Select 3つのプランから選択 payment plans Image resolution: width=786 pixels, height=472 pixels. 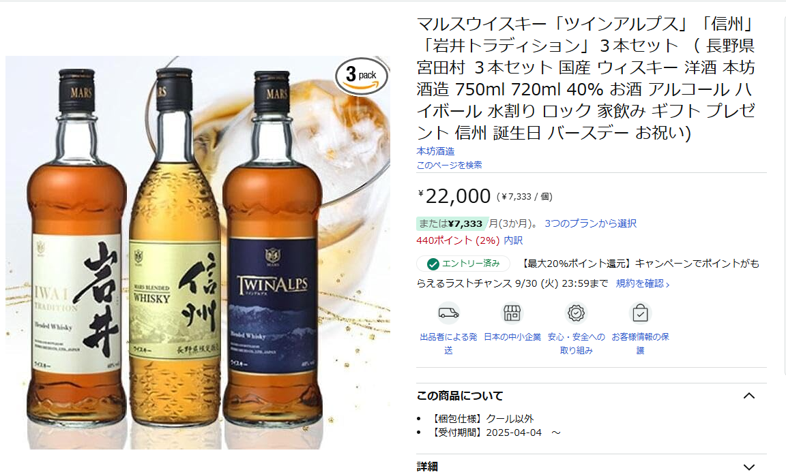[590, 223]
